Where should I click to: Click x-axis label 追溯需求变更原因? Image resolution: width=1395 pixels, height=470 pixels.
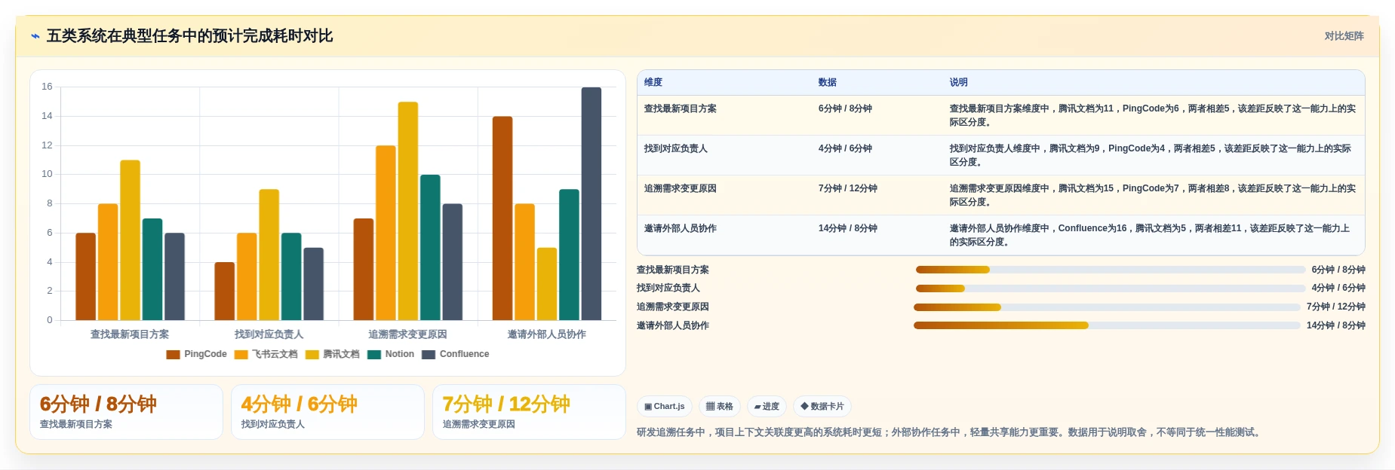[408, 334]
